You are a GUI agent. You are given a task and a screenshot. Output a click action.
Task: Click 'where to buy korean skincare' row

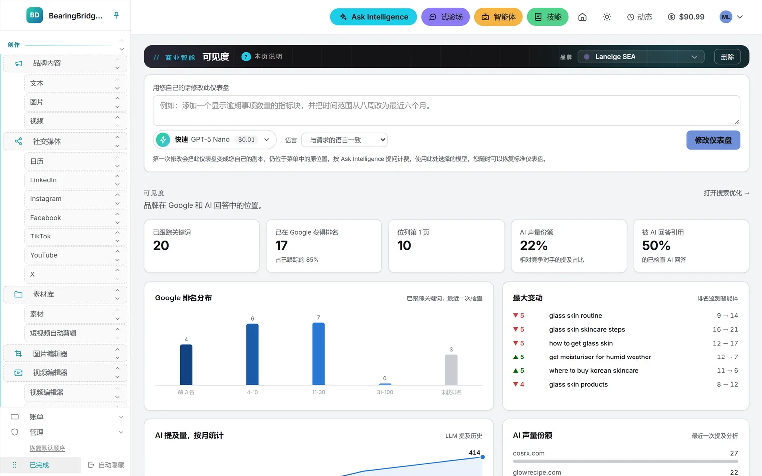(x=626, y=371)
